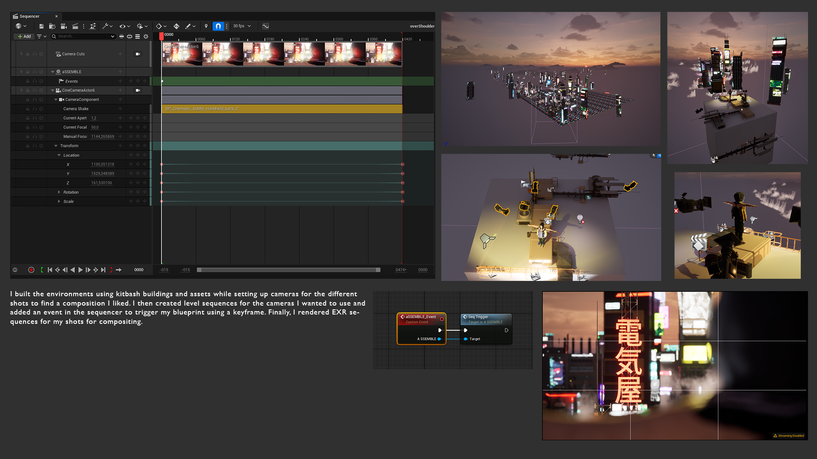Open the curve editor icon
Screen dimensions: 817x459
coord(266,26)
